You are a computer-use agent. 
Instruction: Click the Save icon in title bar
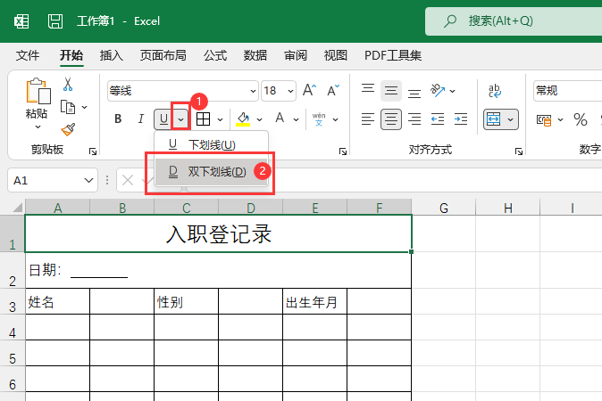[55, 21]
